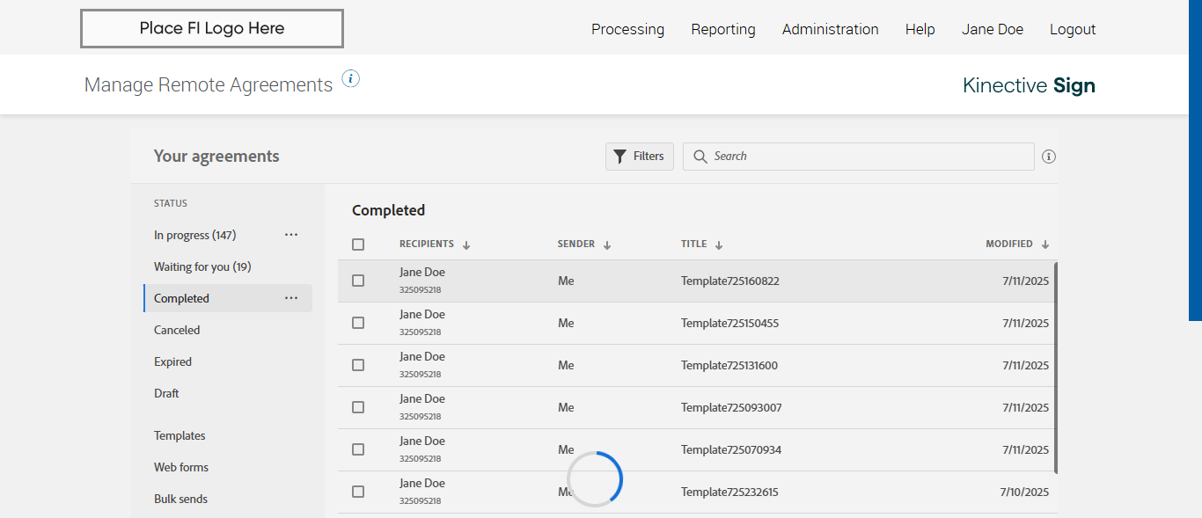Click the info icon next to search field
The width and height of the screenshot is (1202, 518).
(1049, 157)
